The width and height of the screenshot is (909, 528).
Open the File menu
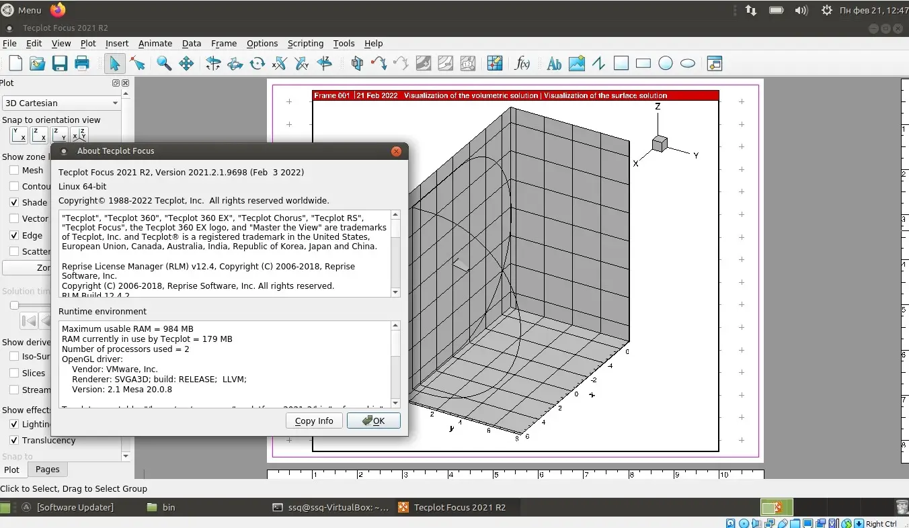point(9,43)
